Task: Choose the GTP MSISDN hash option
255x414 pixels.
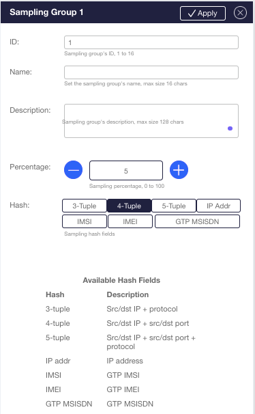Action: point(197,221)
